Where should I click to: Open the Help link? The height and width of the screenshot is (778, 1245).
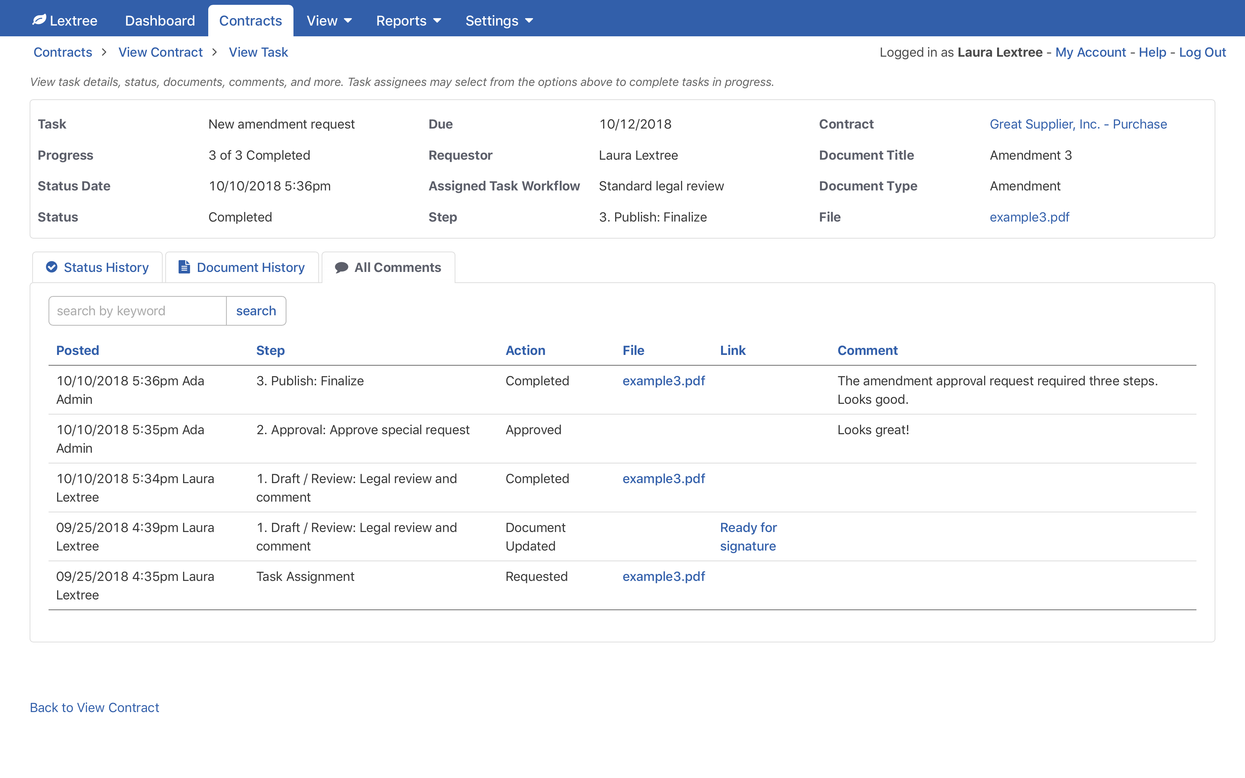1152,52
